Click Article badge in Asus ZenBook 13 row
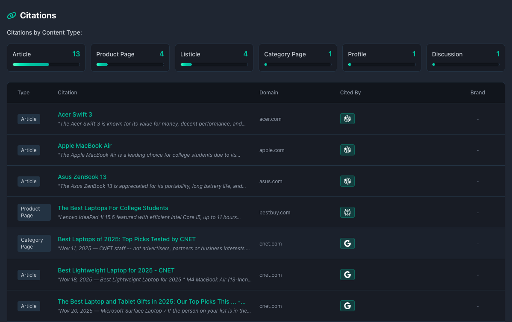This screenshot has height=322, width=512. tap(29, 181)
